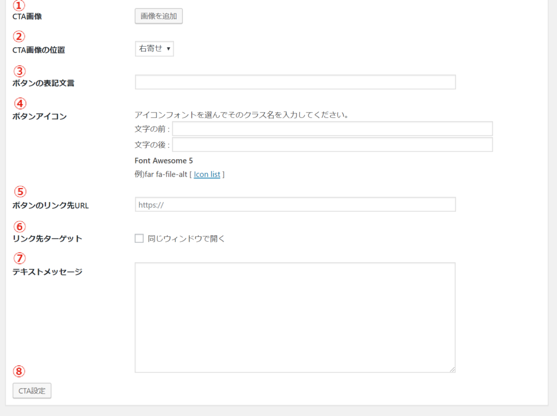The image size is (557, 416).
Task: Click the red circled number ⑦ marker
Action: coord(19,259)
